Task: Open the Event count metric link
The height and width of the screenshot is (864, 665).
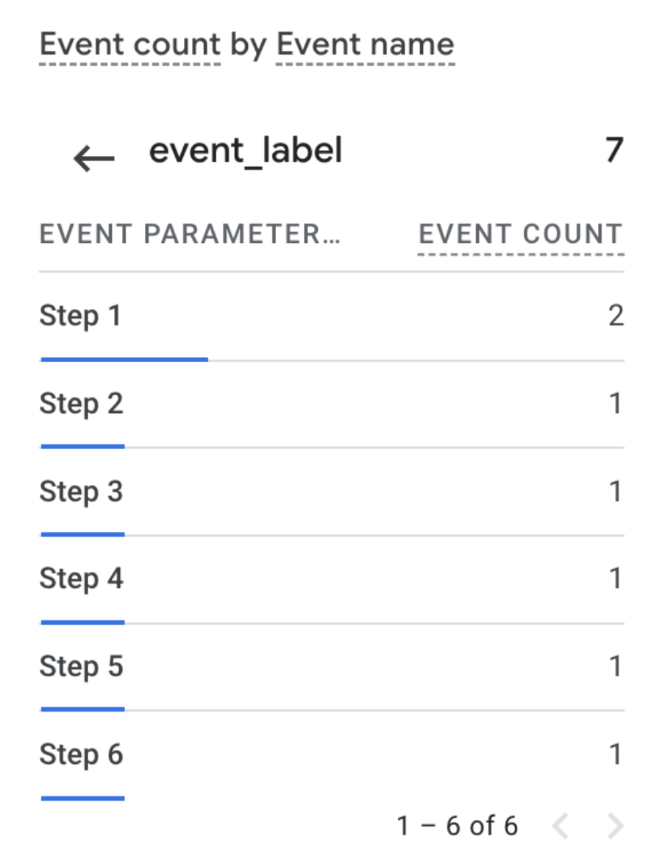Action: (129, 45)
